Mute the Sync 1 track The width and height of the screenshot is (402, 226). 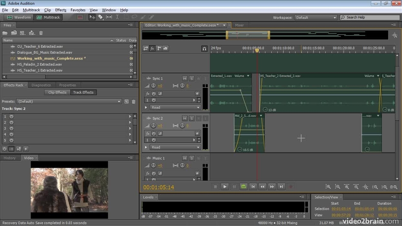click(x=185, y=78)
